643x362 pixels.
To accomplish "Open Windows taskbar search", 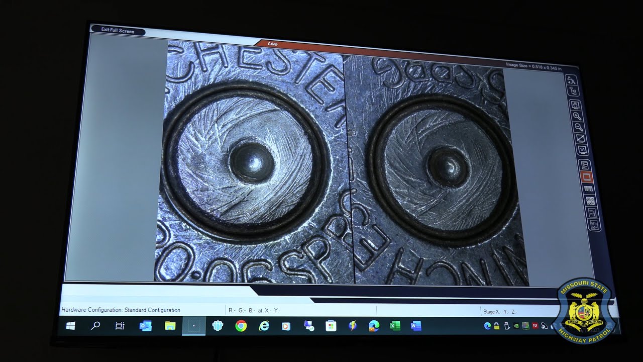I will click(x=95, y=326).
